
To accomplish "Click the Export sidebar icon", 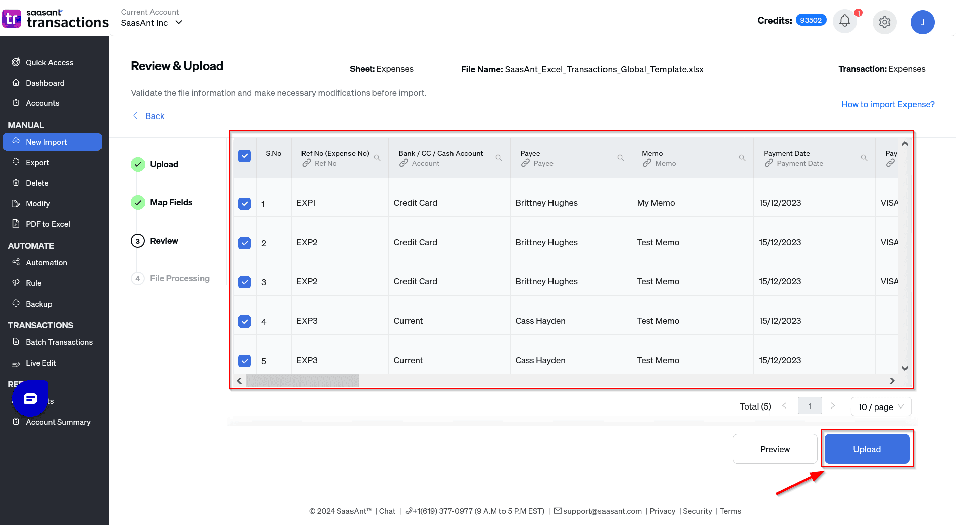I will pos(16,162).
